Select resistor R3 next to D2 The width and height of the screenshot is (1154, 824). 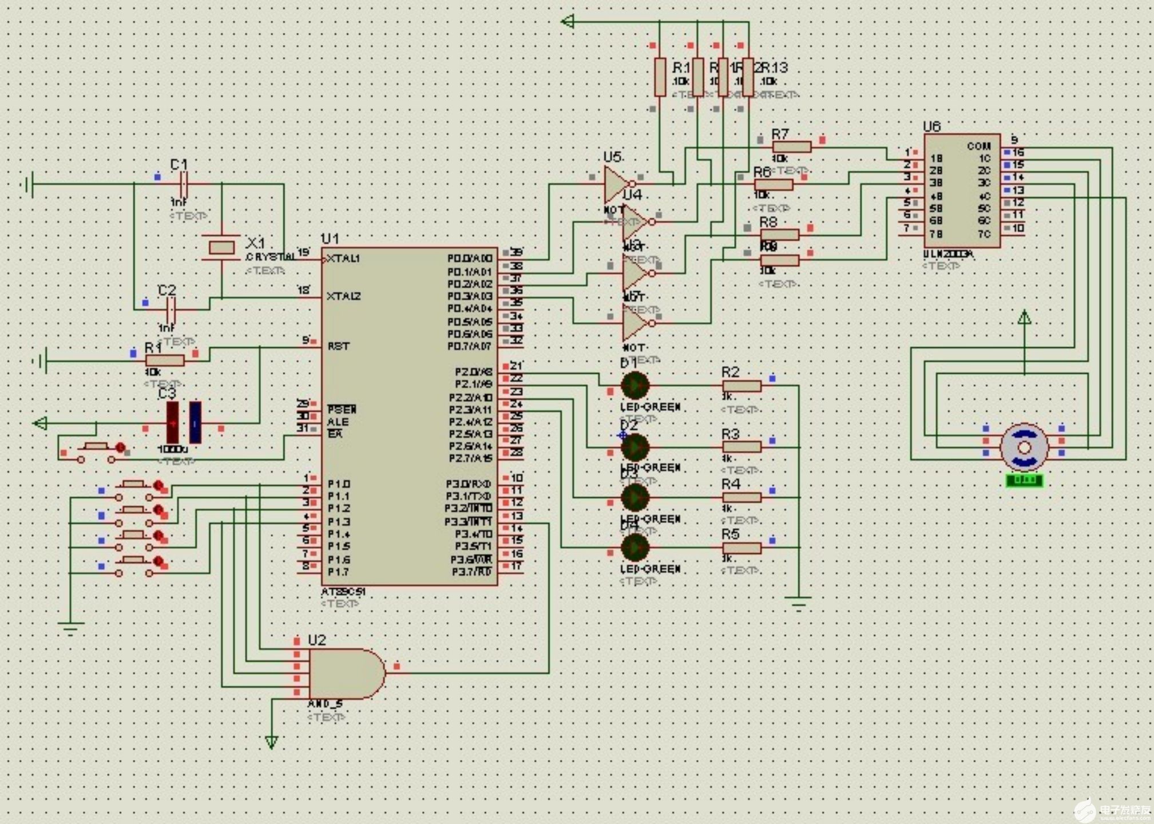click(x=741, y=447)
